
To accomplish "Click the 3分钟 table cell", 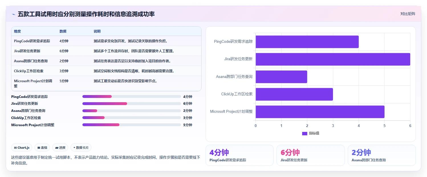I will point(64,71).
